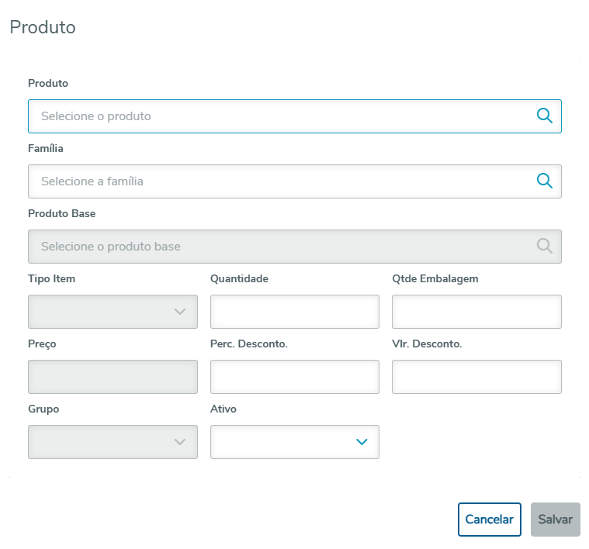Focus the Perc. Desconto. input
Screen dimensions: 589x549
[x=295, y=377]
